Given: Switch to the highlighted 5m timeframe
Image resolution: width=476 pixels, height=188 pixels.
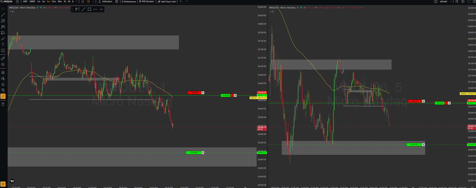Looking at the screenshot, I should pos(48,2).
